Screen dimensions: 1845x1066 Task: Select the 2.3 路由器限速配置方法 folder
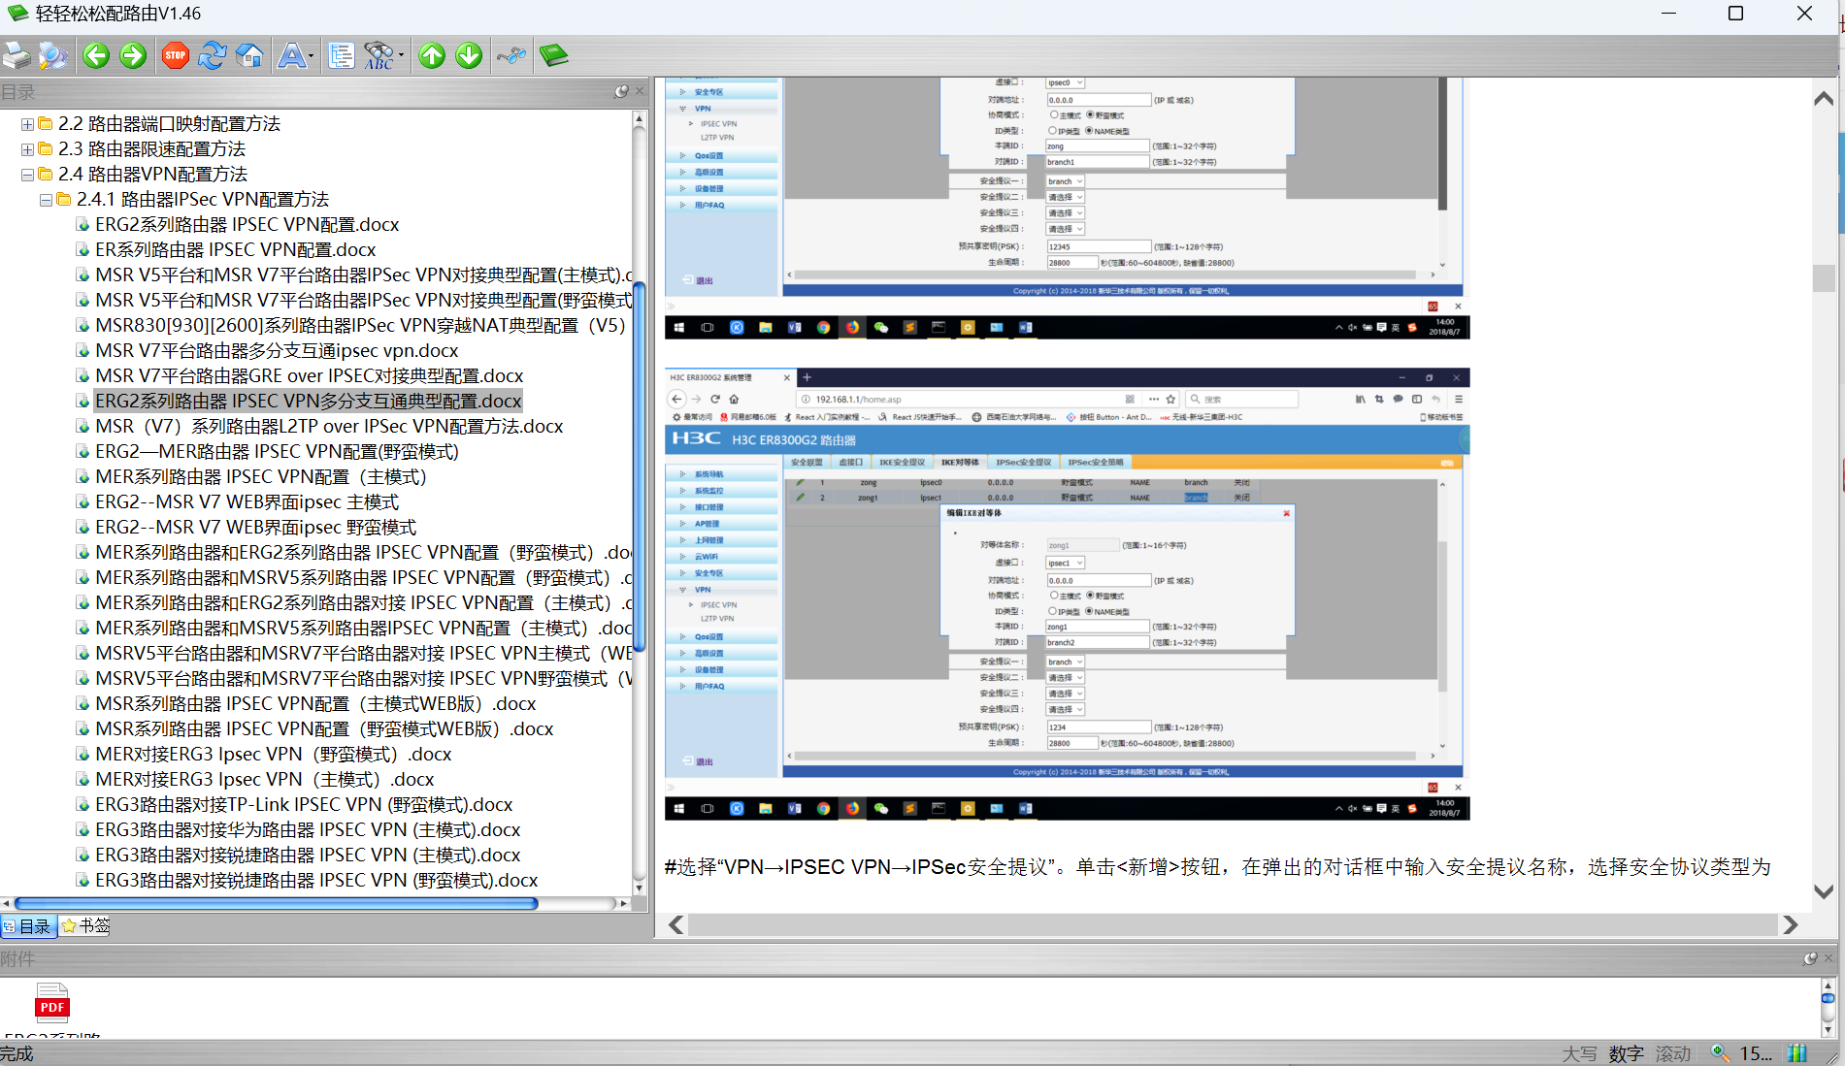(151, 149)
